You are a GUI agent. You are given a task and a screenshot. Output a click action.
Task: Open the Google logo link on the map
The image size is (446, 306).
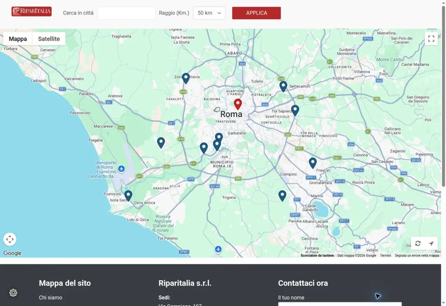12,253
